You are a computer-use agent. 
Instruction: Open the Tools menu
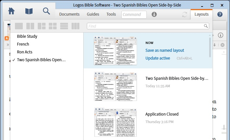click(111, 14)
